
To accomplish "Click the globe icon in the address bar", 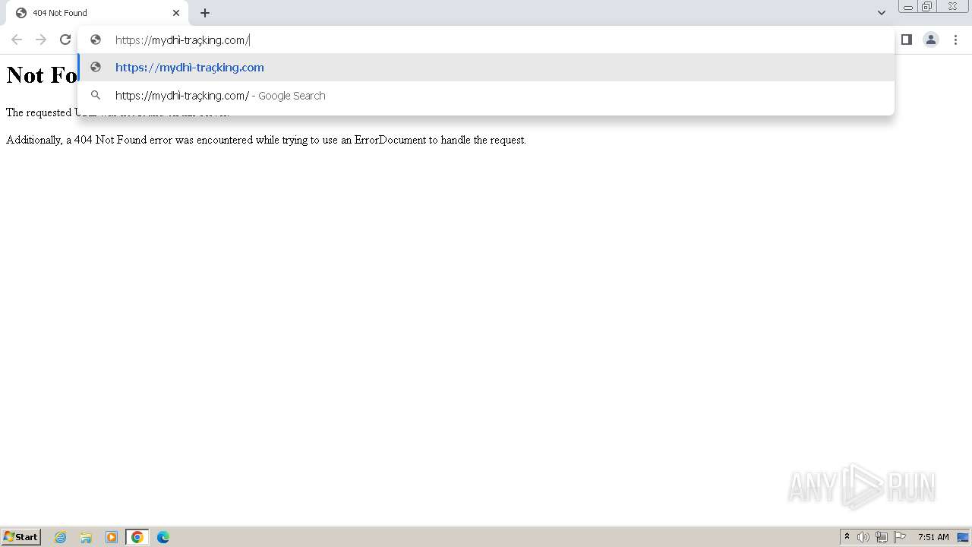I will point(96,40).
